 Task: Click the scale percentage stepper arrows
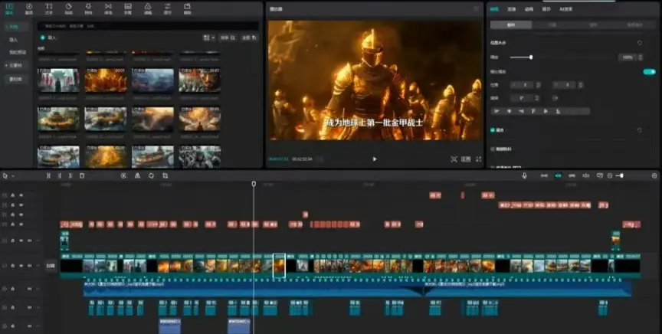coord(641,57)
